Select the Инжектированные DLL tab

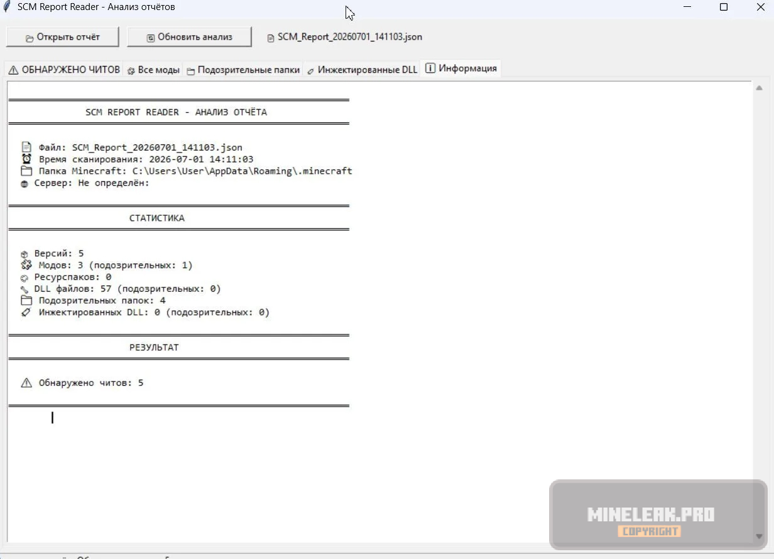click(362, 70)
